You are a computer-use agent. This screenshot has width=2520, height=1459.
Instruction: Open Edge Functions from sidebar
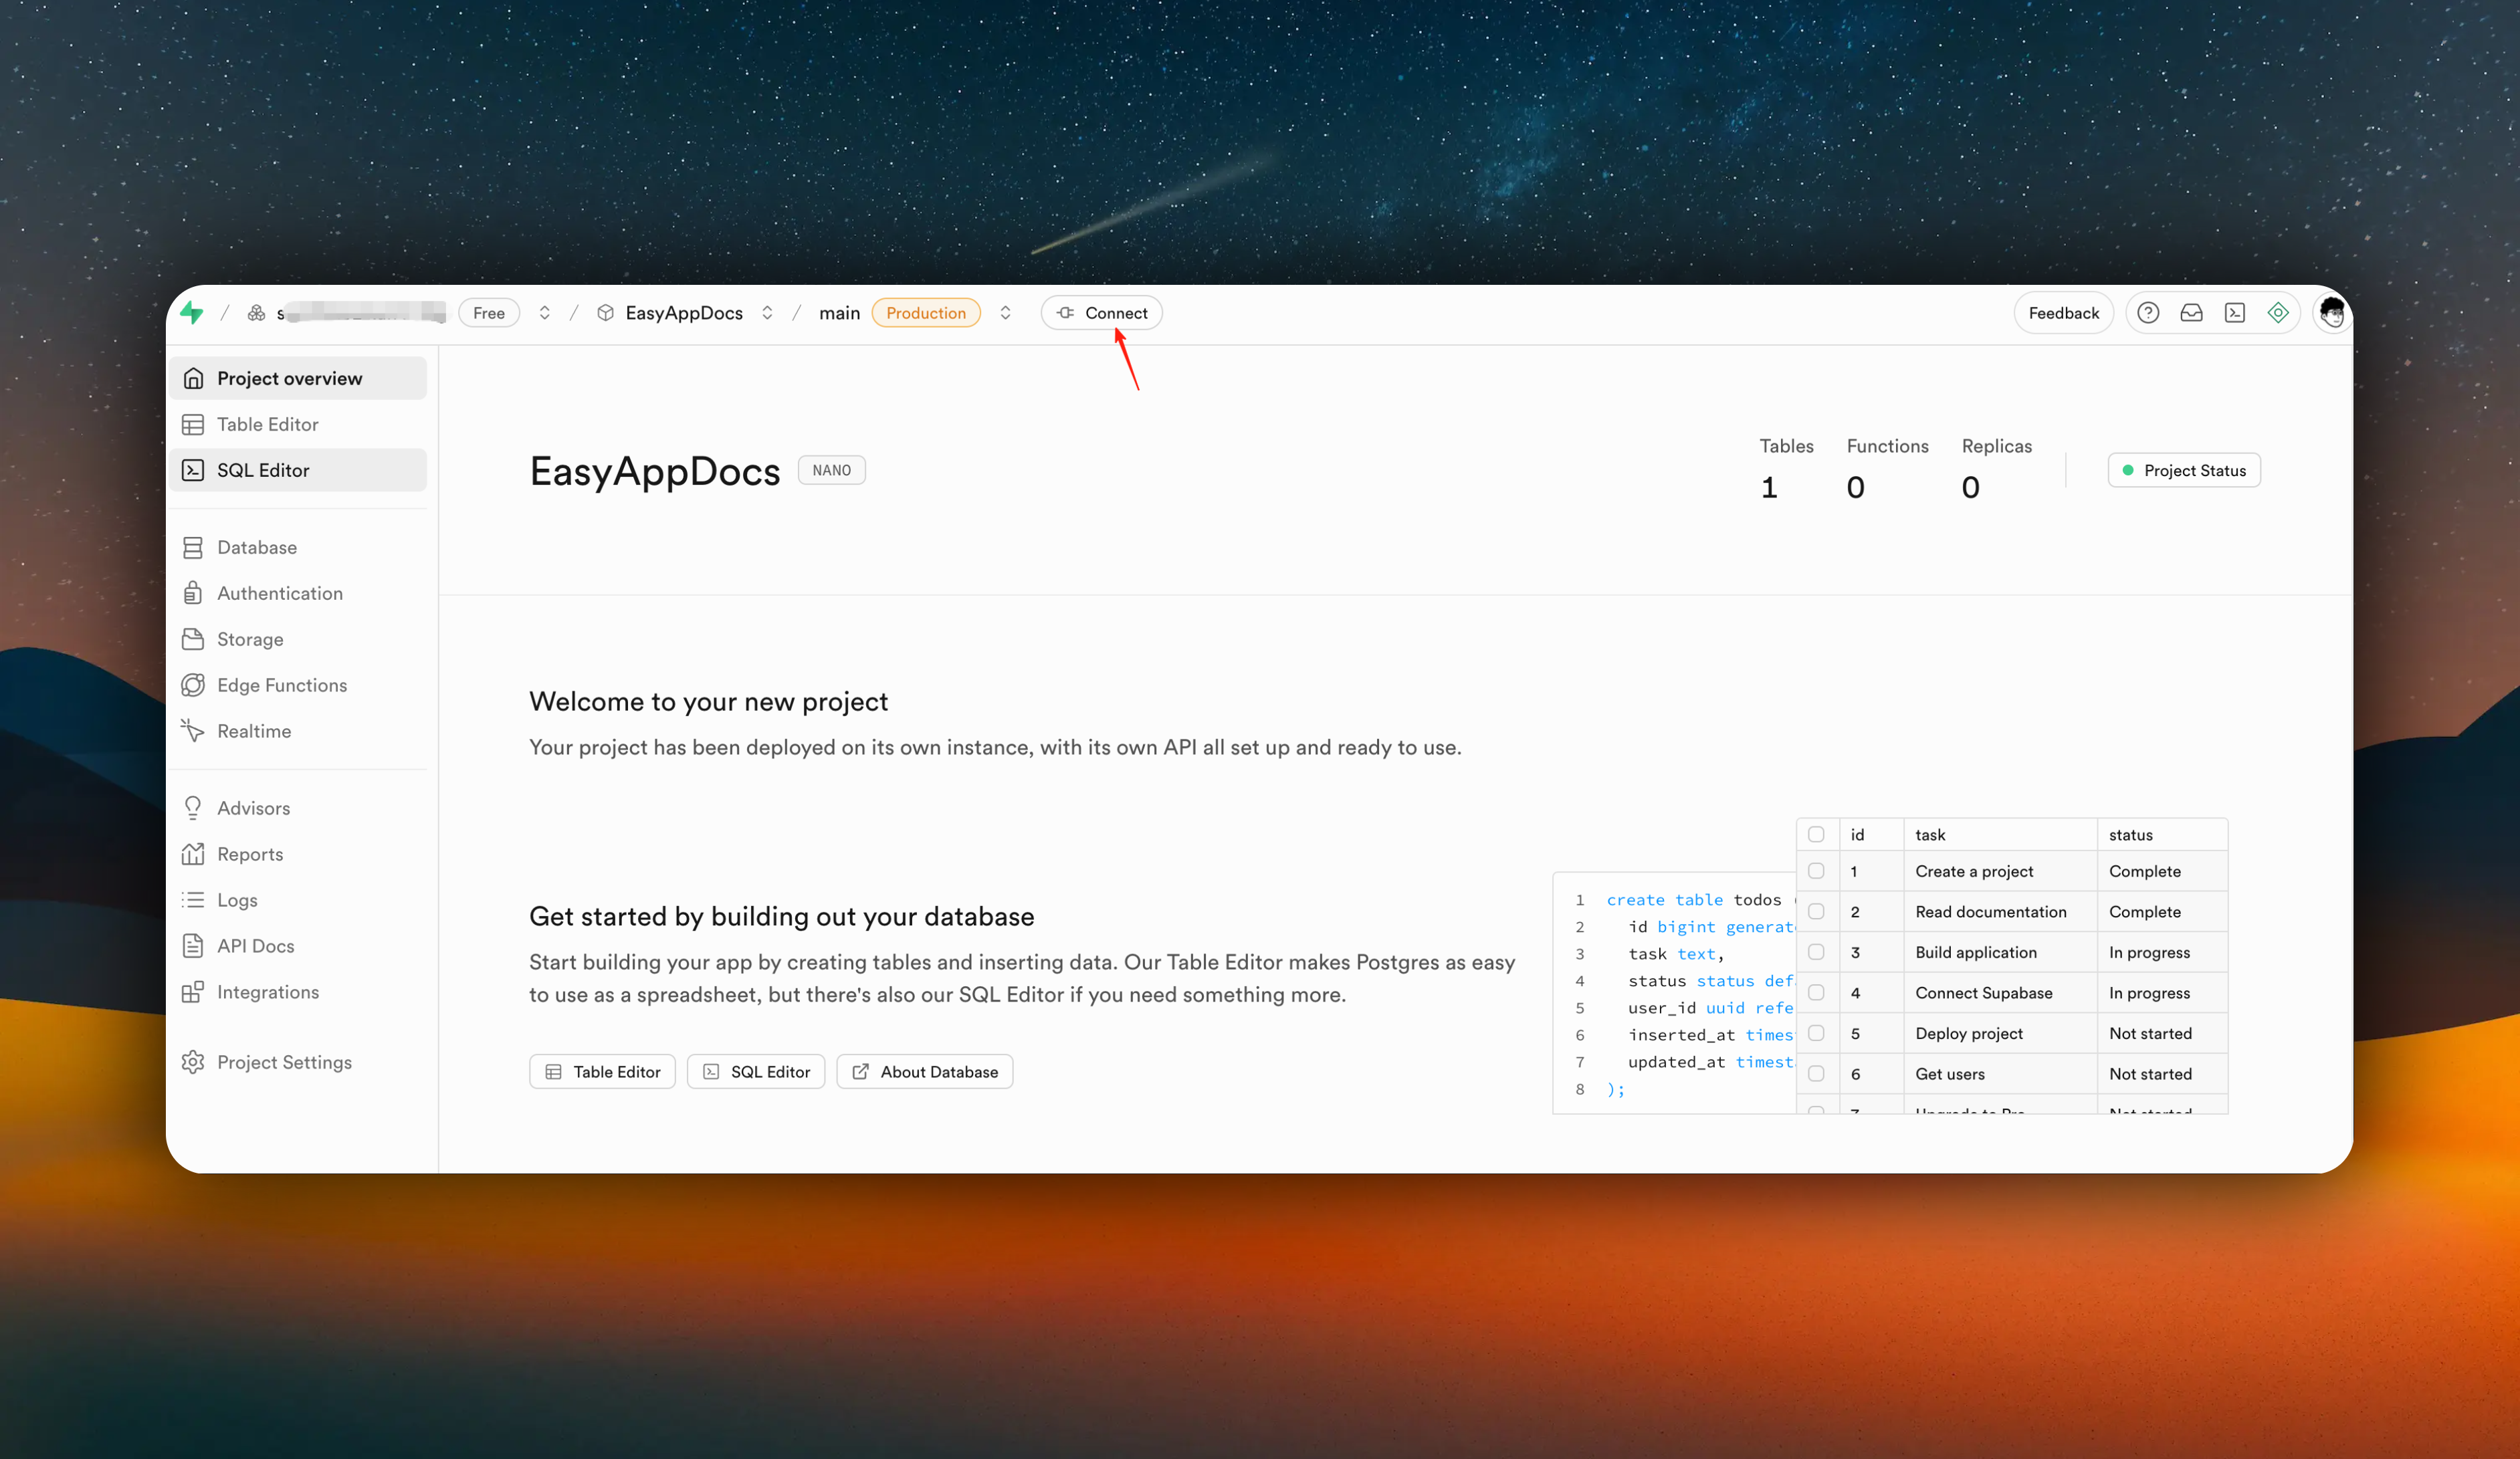point(282,685)
